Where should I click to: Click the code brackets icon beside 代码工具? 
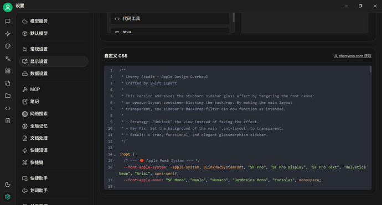click(x=117, y=19)
